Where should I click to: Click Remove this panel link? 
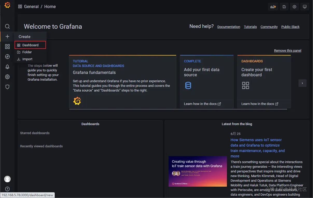(288, 50)
